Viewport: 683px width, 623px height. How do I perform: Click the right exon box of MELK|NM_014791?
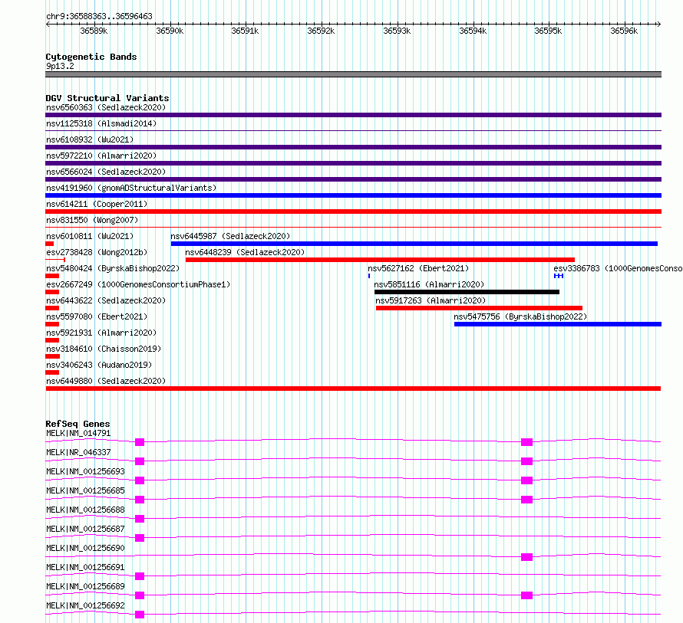click(526, 442)
